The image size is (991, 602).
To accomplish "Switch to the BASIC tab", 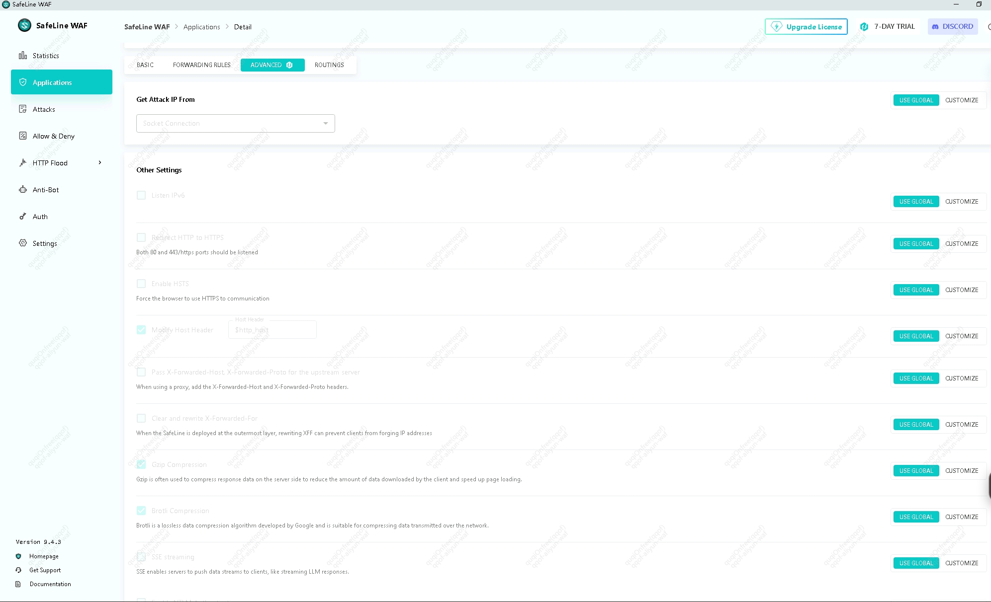I will pyautogui.click(x=145, y=65).
